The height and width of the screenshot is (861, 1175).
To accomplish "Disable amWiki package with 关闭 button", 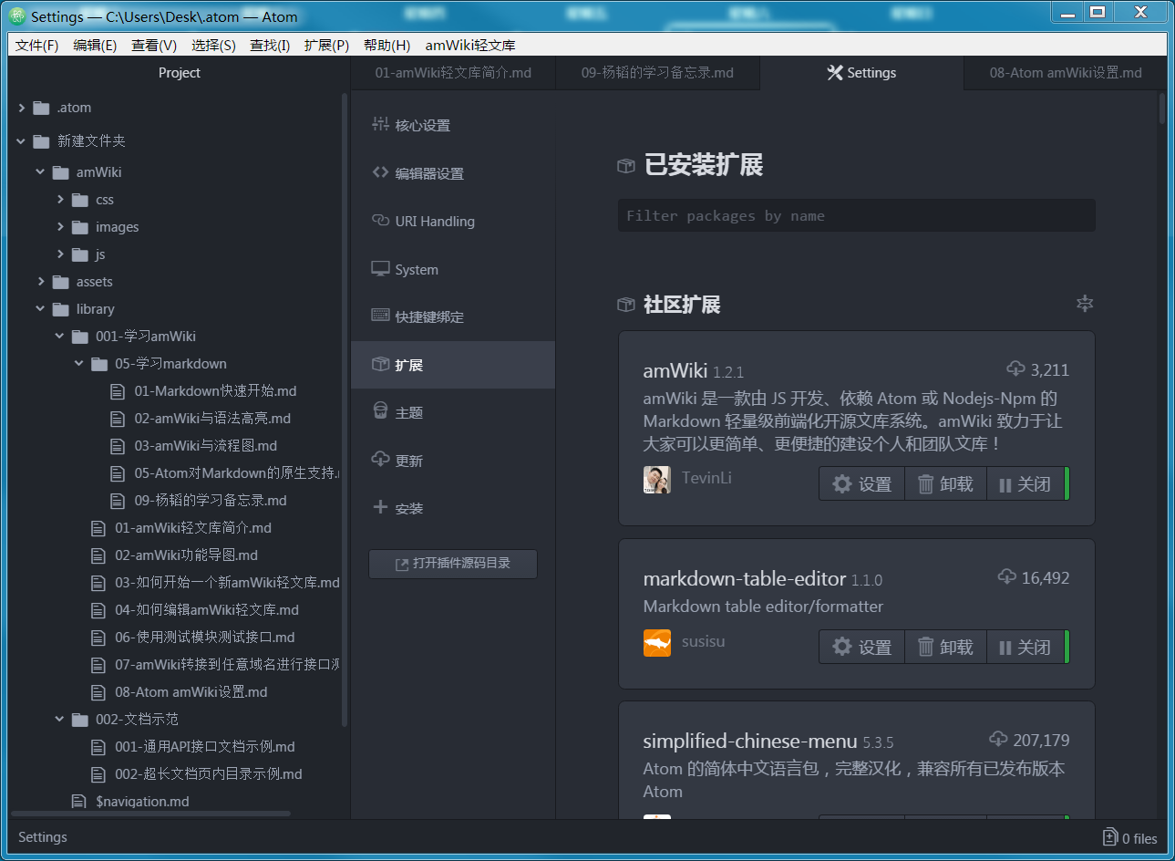I will tap(1026, 484).
